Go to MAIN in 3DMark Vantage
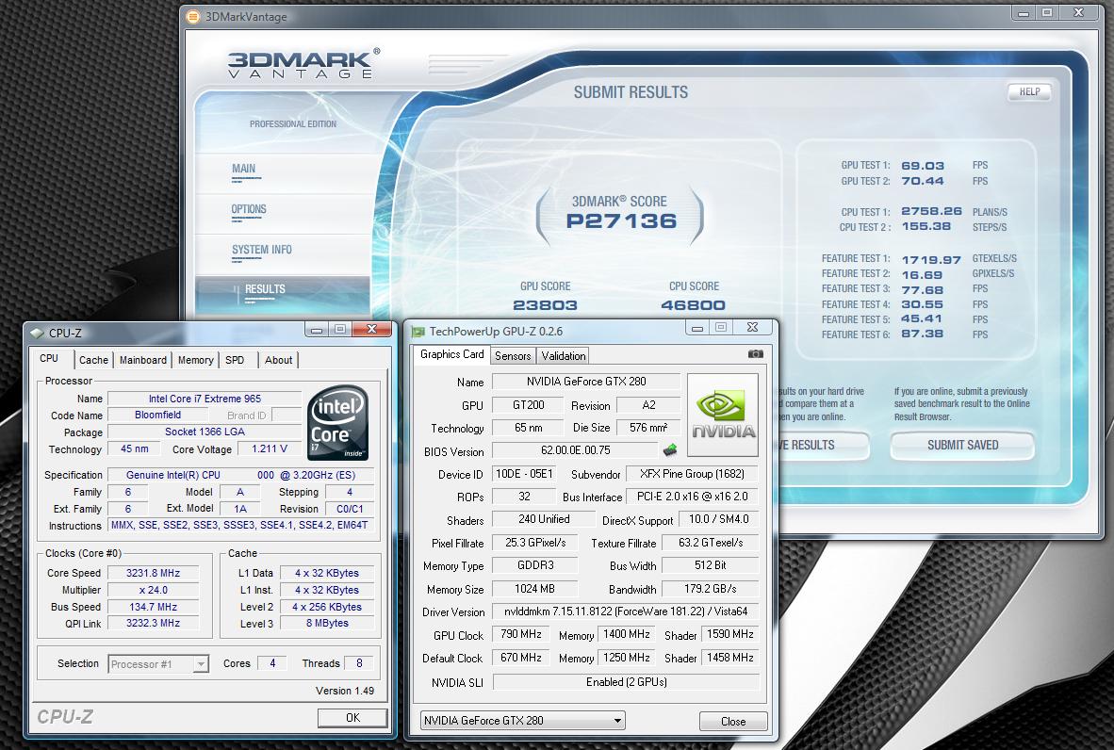The width and height of the screenshot is (1114, 750). coord(244,170)
